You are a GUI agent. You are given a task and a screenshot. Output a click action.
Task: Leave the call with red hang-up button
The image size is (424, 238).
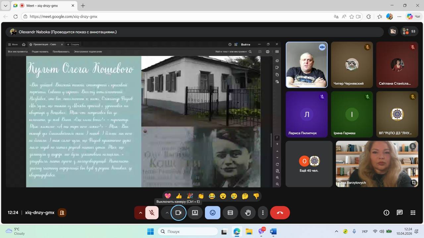[280, 213]
